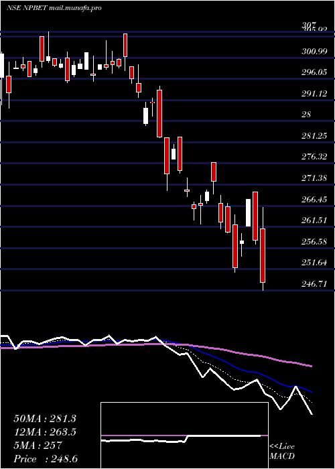Select the 261.51 price axis label
Image resolution: width=335 pixels, height=469 pixels.
tap(314, 220)
